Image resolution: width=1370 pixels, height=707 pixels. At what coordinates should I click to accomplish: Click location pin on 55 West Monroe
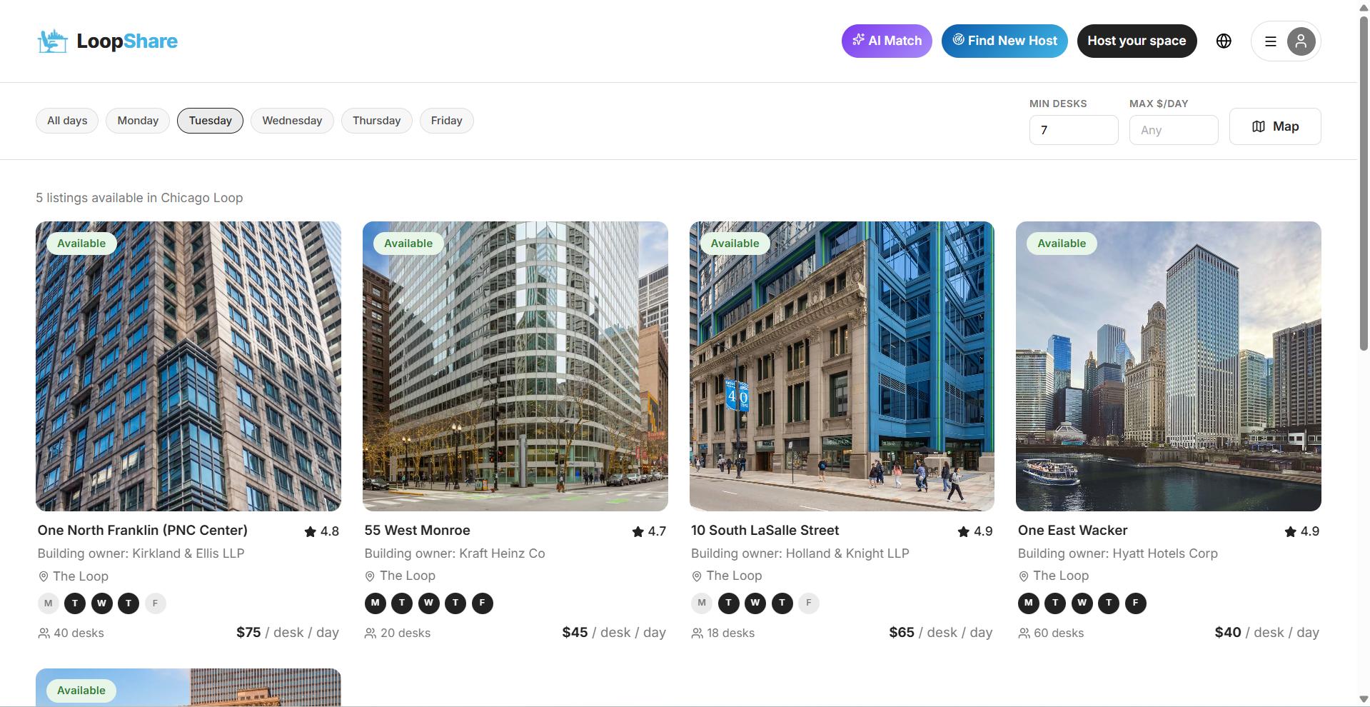(370, 576)
